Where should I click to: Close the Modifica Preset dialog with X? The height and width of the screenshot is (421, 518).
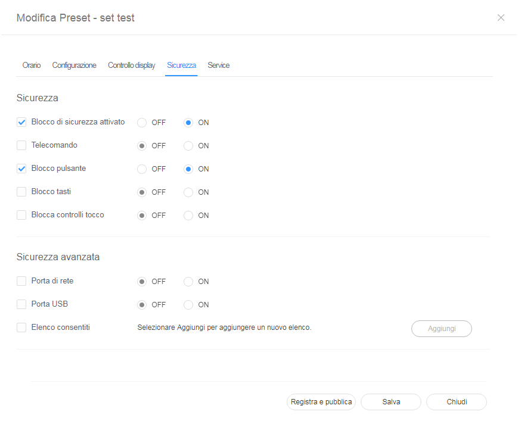[501, 18]
